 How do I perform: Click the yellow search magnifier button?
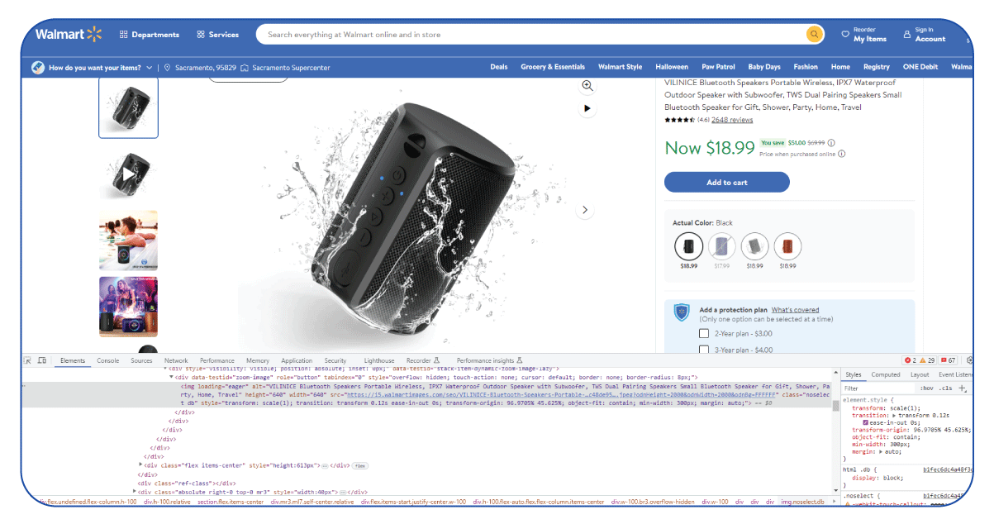click(815, 35)
